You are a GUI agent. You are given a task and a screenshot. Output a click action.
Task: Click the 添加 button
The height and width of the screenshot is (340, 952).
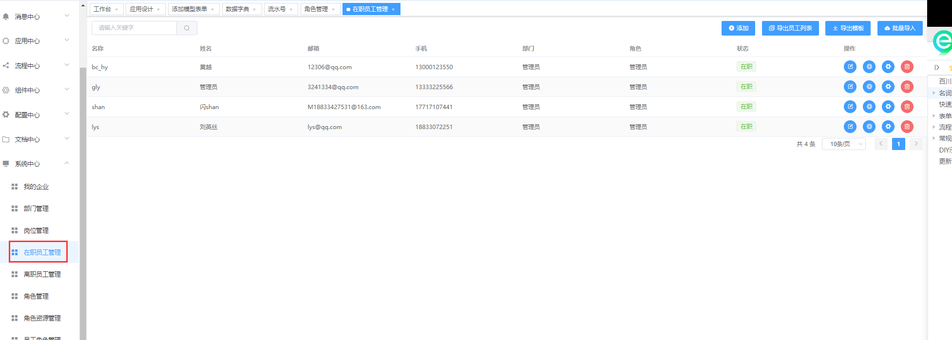coord(738,28)
